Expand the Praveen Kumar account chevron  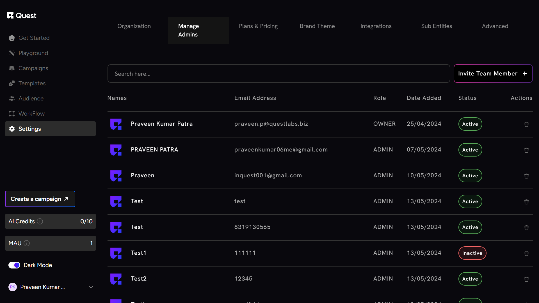pyautogui.click(x=91, y=287)
